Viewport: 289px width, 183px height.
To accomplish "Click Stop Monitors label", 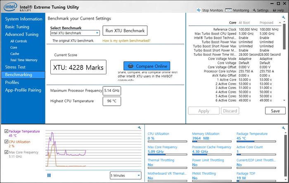I will [212, 10].
